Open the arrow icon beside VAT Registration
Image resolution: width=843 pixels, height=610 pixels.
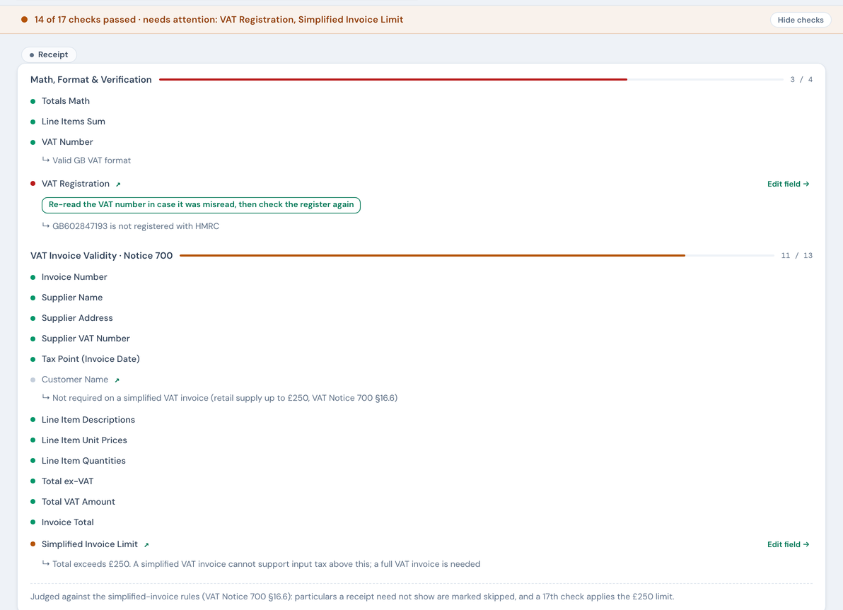tap(118, 184)
